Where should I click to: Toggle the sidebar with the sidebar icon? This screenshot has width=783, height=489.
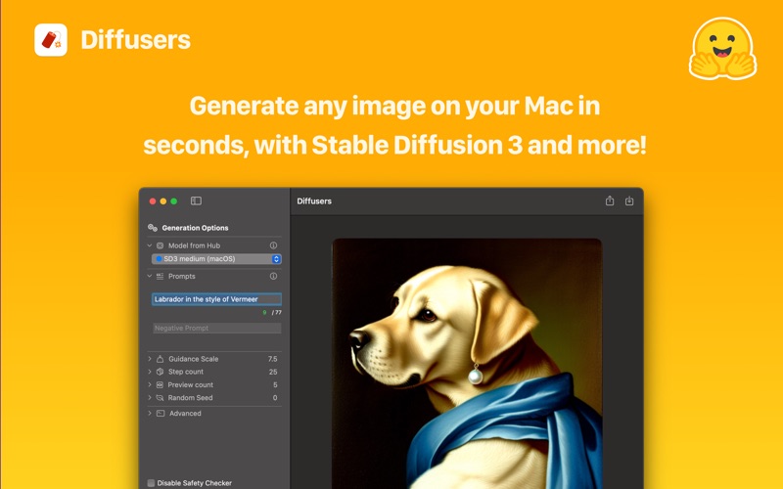click(197, 200)
